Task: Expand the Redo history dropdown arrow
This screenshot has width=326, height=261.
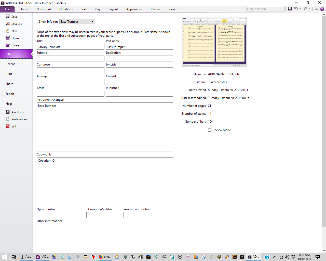Action: tap(309, 9)
